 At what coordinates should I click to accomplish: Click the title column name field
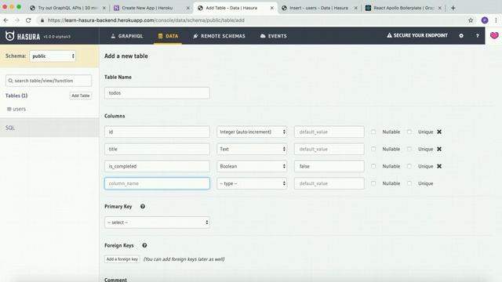[x=157, y=149]
